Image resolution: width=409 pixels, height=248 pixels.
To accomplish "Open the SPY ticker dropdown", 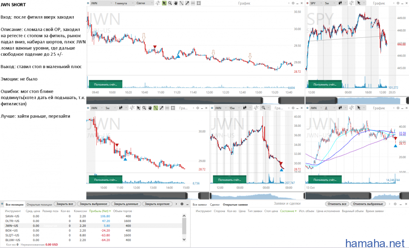I will point(316,3).
